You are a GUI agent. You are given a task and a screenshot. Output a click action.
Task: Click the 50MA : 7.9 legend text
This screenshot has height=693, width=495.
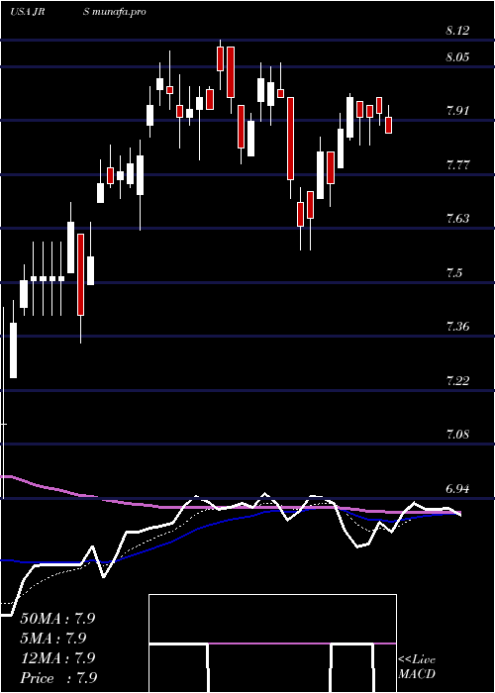pos(57,619)
